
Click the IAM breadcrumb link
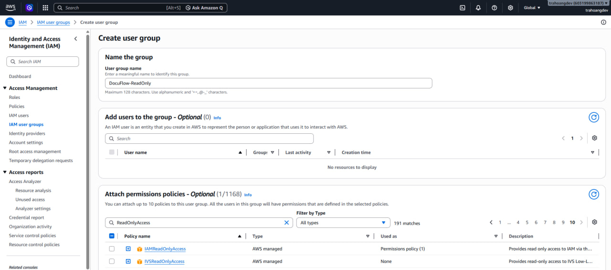(22, 22)
